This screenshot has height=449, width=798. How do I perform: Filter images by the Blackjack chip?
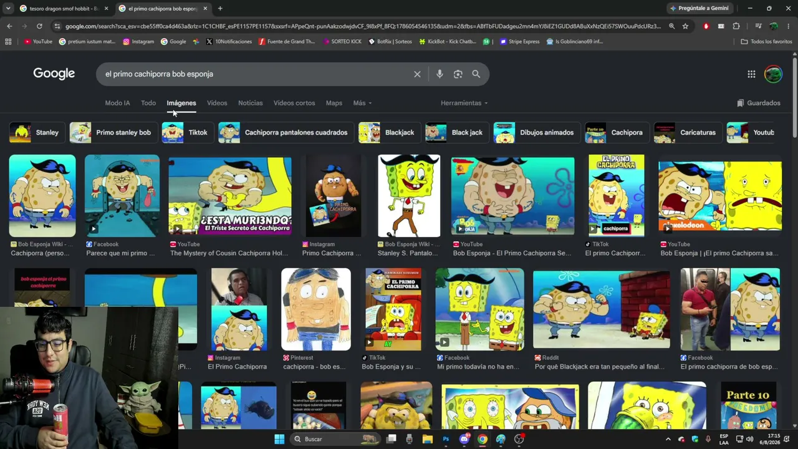(389, 133)
